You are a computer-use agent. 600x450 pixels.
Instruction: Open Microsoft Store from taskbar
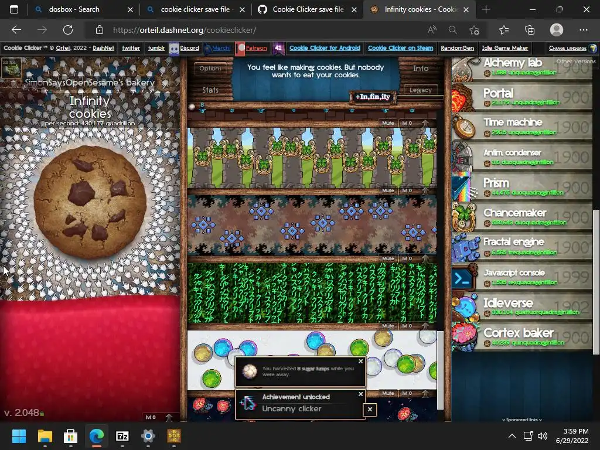pos(70,436)
